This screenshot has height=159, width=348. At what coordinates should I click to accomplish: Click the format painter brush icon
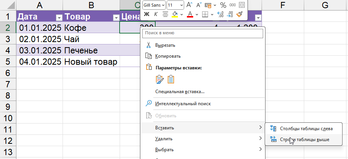(x=240, y=14)
